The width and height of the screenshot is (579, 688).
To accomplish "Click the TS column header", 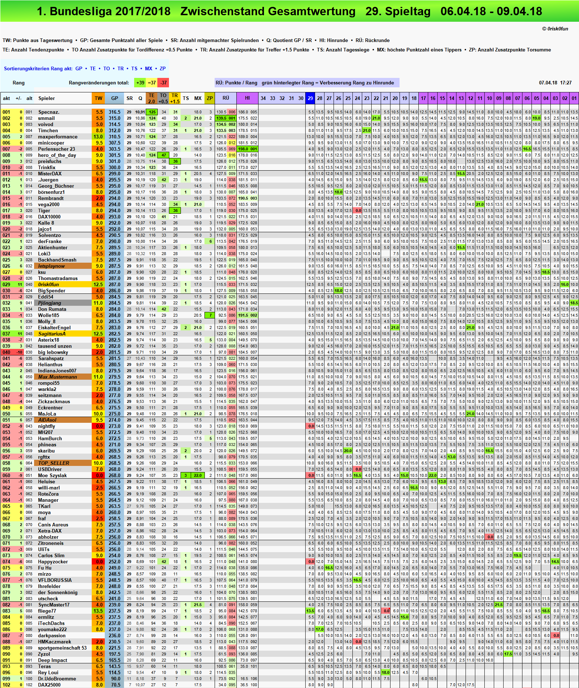I will pos(186,98).
